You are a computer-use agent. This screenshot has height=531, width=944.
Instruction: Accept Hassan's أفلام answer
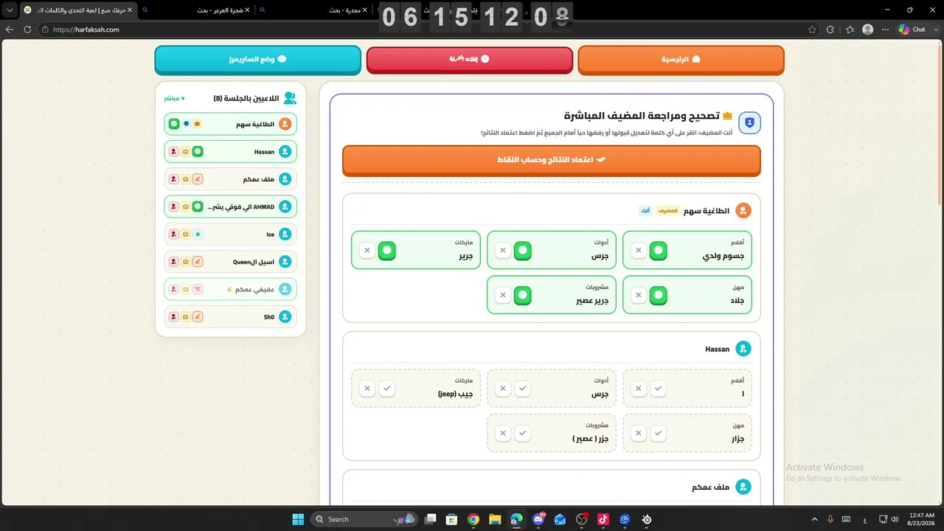point(659,389)
